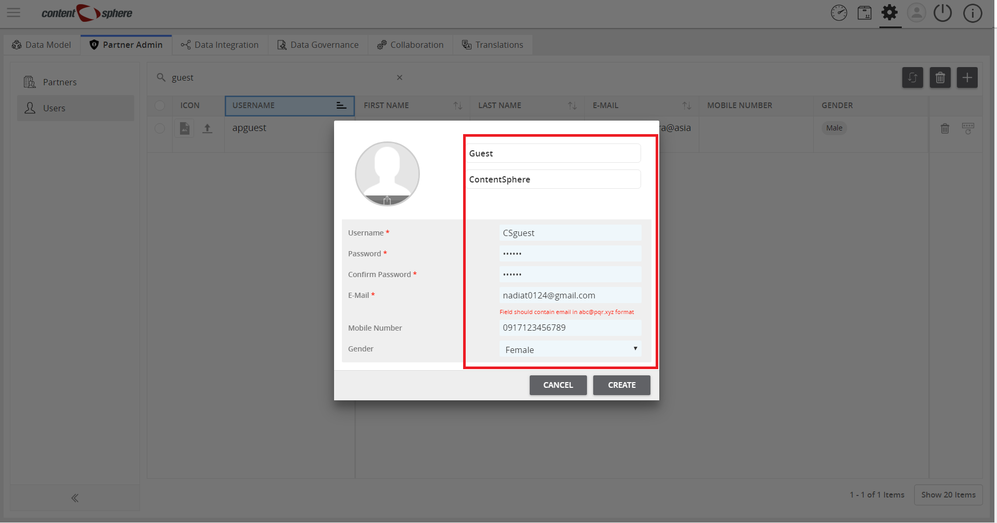
Task: Click the first name field containing Guest
Action: 553,153
